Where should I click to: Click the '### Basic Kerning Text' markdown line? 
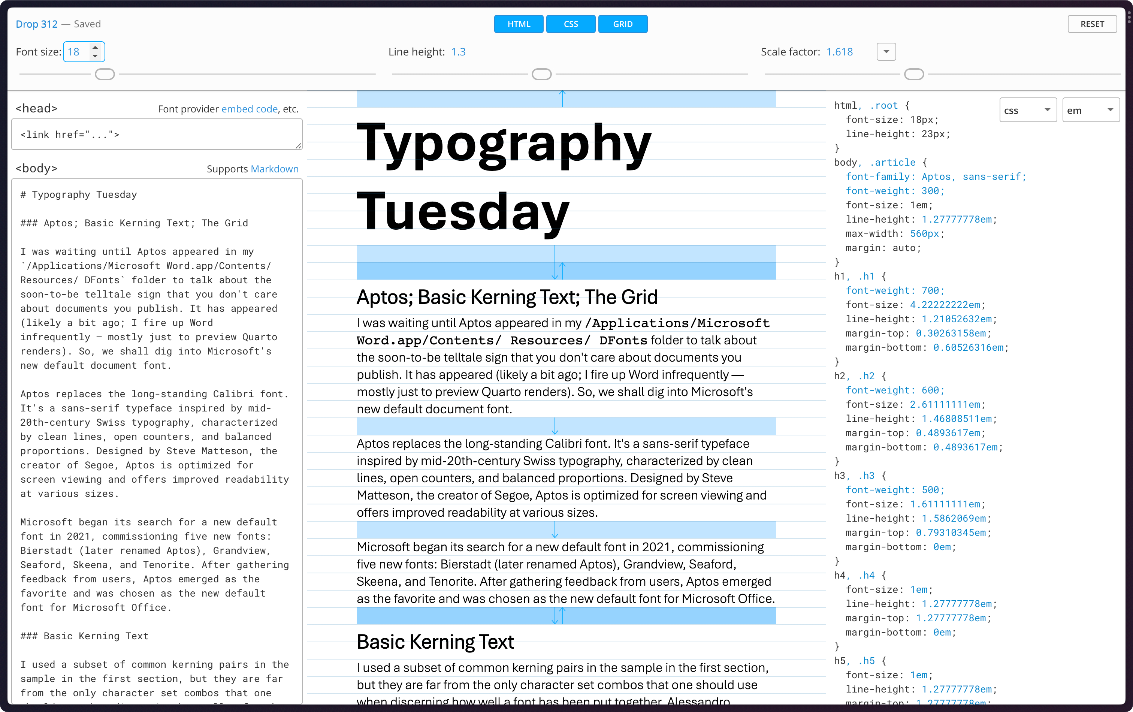click(84, 636)
